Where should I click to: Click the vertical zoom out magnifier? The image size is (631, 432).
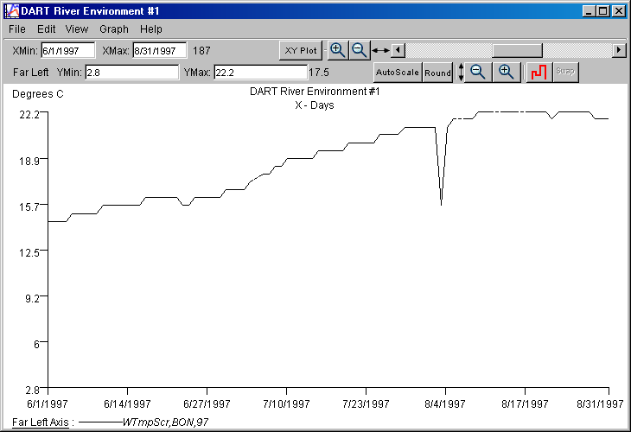[478, 73]
